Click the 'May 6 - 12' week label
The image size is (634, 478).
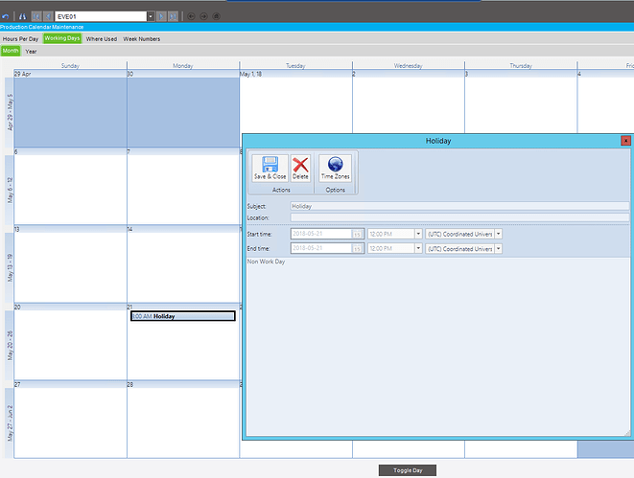click(10, 190)
